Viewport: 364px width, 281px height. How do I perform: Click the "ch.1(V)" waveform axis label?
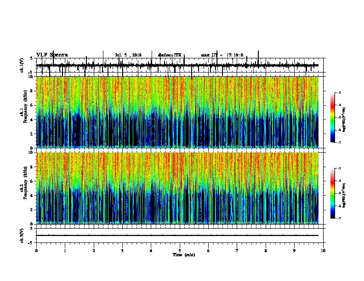click(22, 65)
